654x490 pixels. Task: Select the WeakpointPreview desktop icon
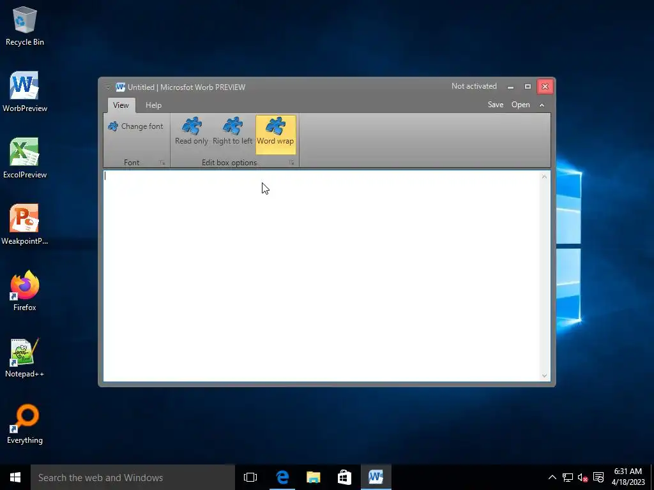tap(25, 225)
